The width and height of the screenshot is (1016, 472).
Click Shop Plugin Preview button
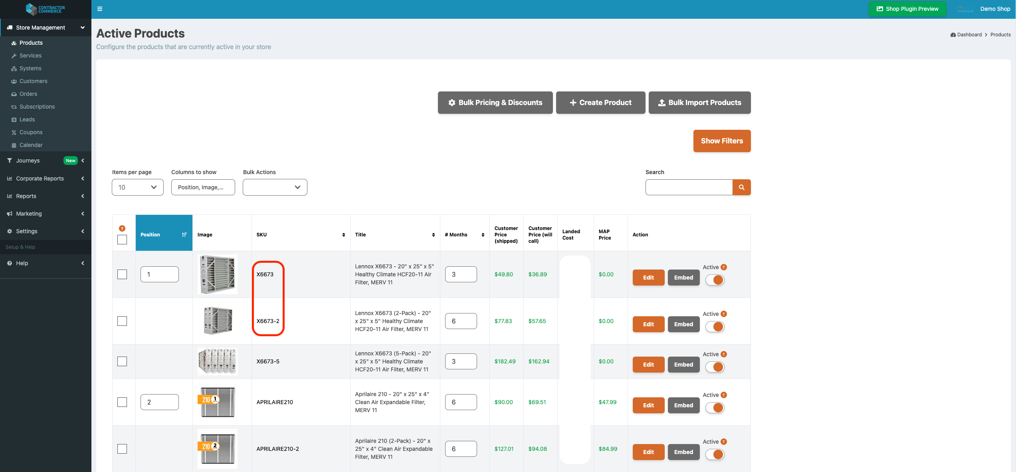907,9
